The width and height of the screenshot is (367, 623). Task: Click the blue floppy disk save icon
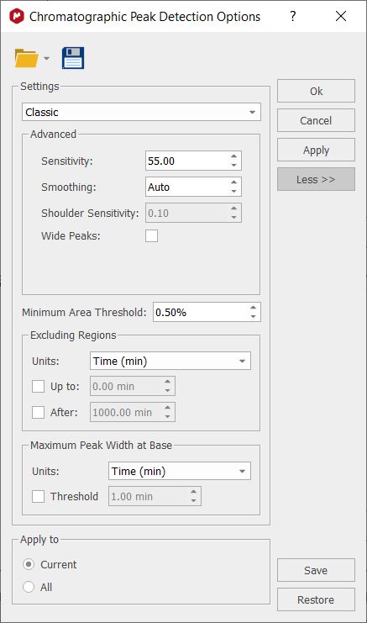click(x=73, y=58)
